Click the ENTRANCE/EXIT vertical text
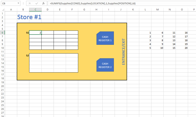196x117 pixels. [124, 51]
